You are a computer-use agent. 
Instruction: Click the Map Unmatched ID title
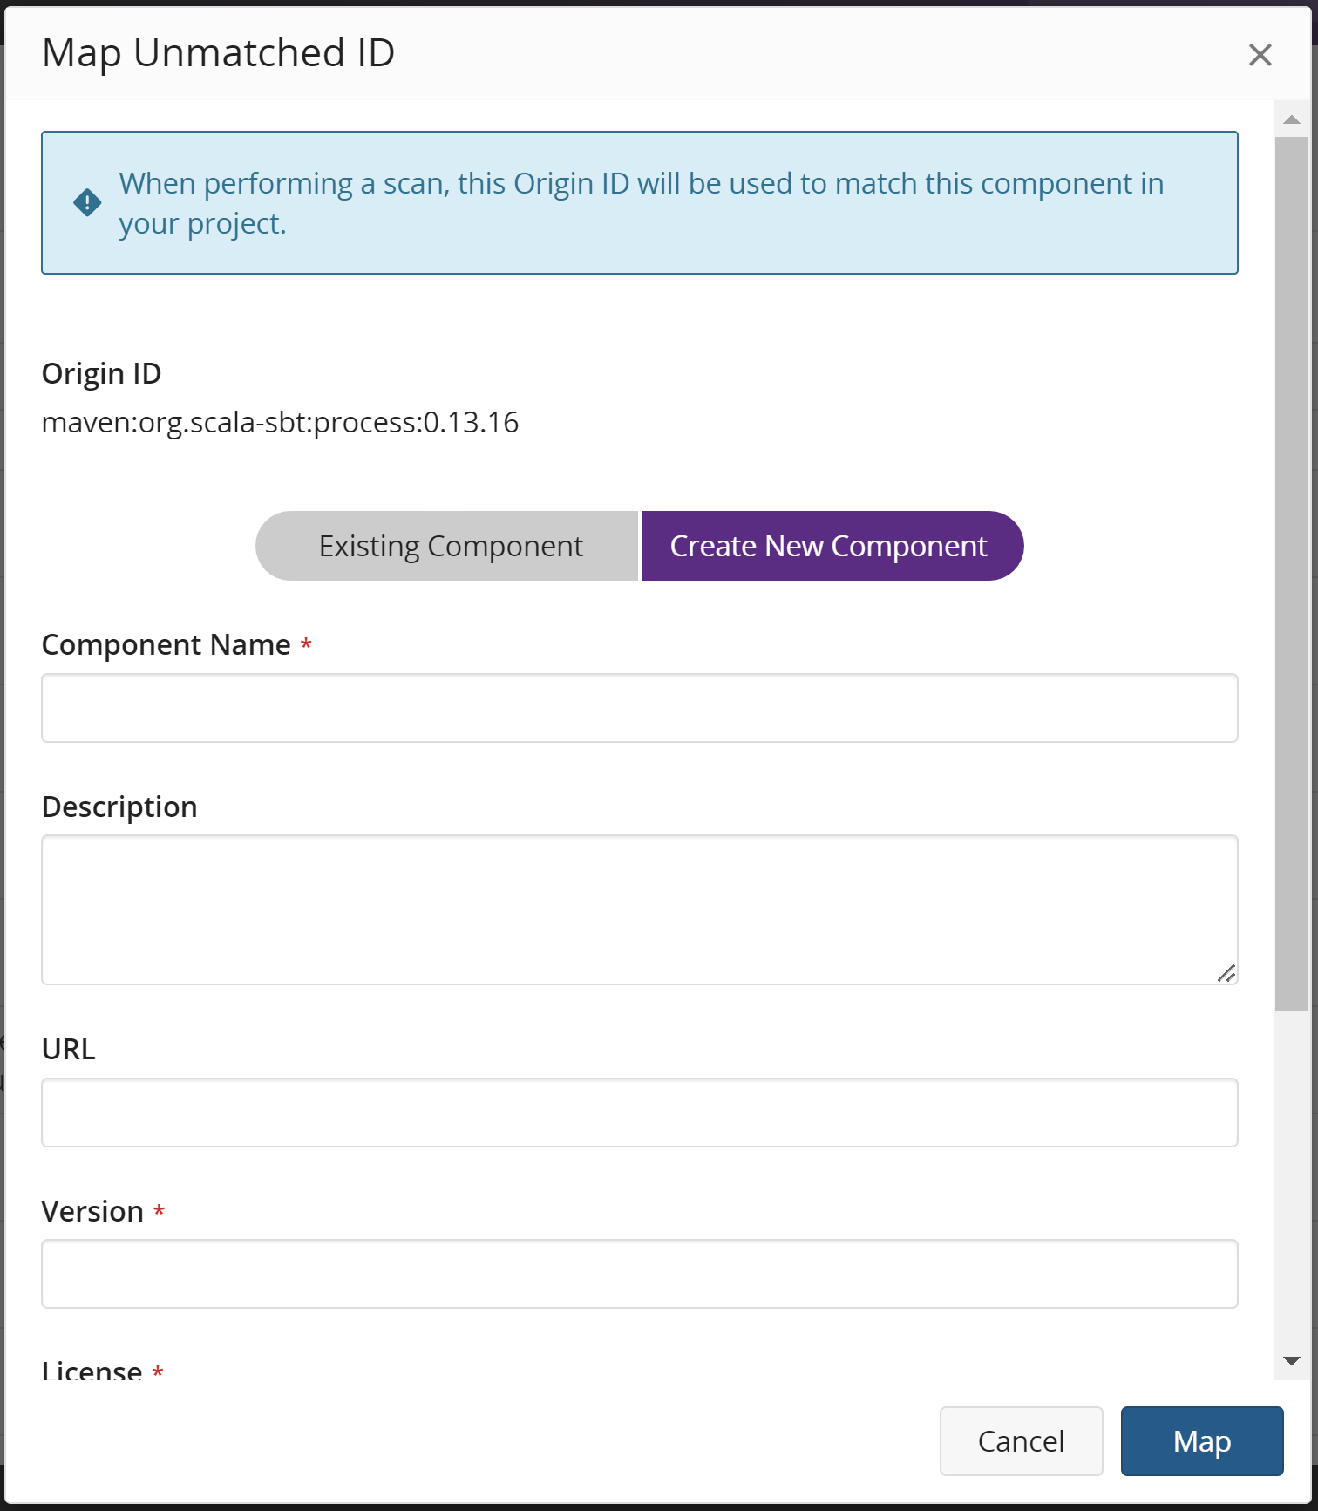pyautogui.click(x=218, y=53)
